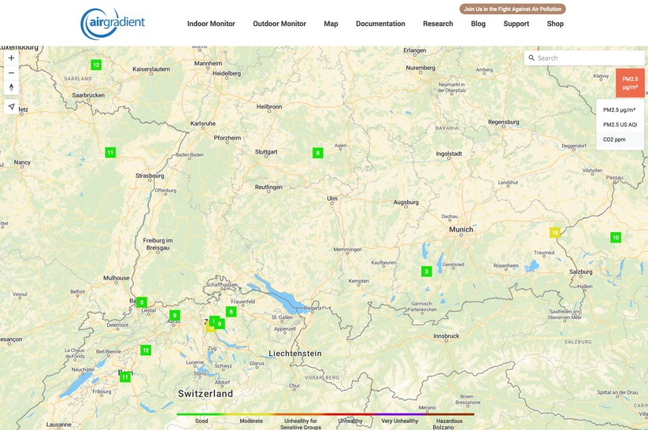
Task: Open the Support page
Action: 517,24
